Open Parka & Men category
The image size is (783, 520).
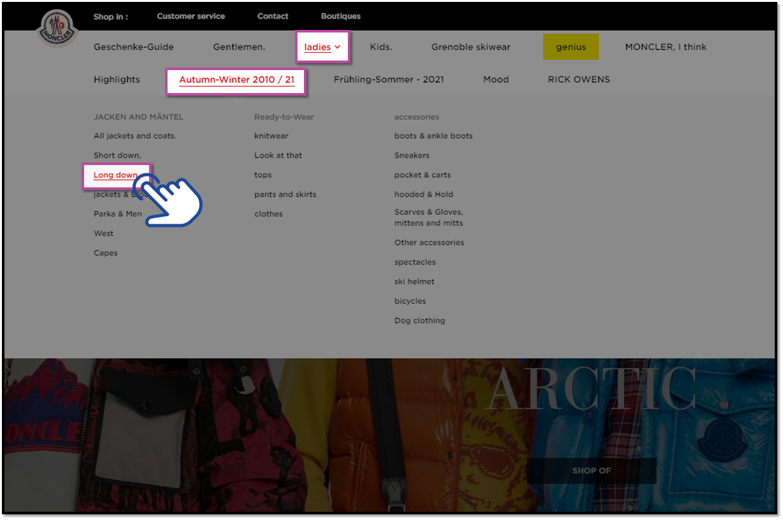[x=118, y=214]
